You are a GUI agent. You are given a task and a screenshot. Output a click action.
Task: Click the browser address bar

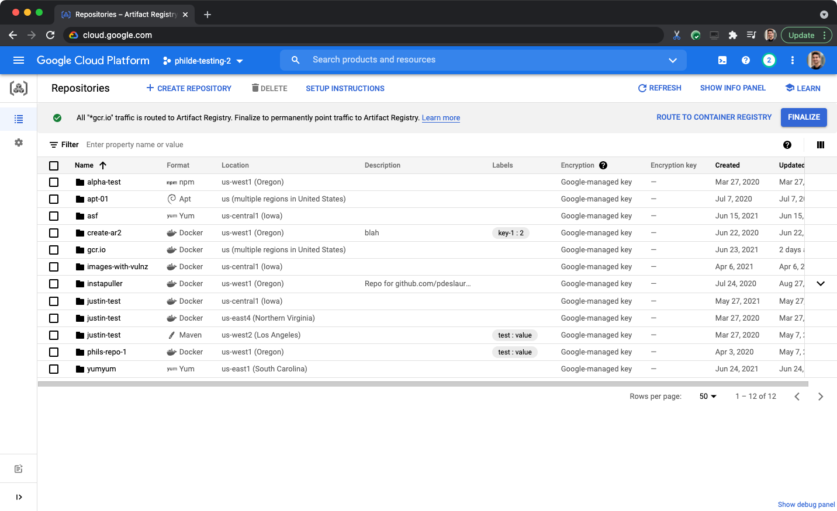[362, 35]
